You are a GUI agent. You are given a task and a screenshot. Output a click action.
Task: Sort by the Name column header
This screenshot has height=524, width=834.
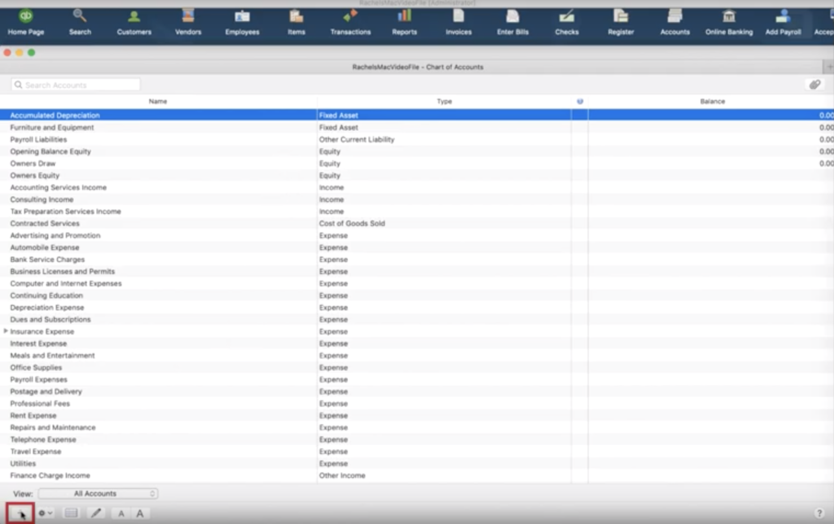[x=158, y=101]
